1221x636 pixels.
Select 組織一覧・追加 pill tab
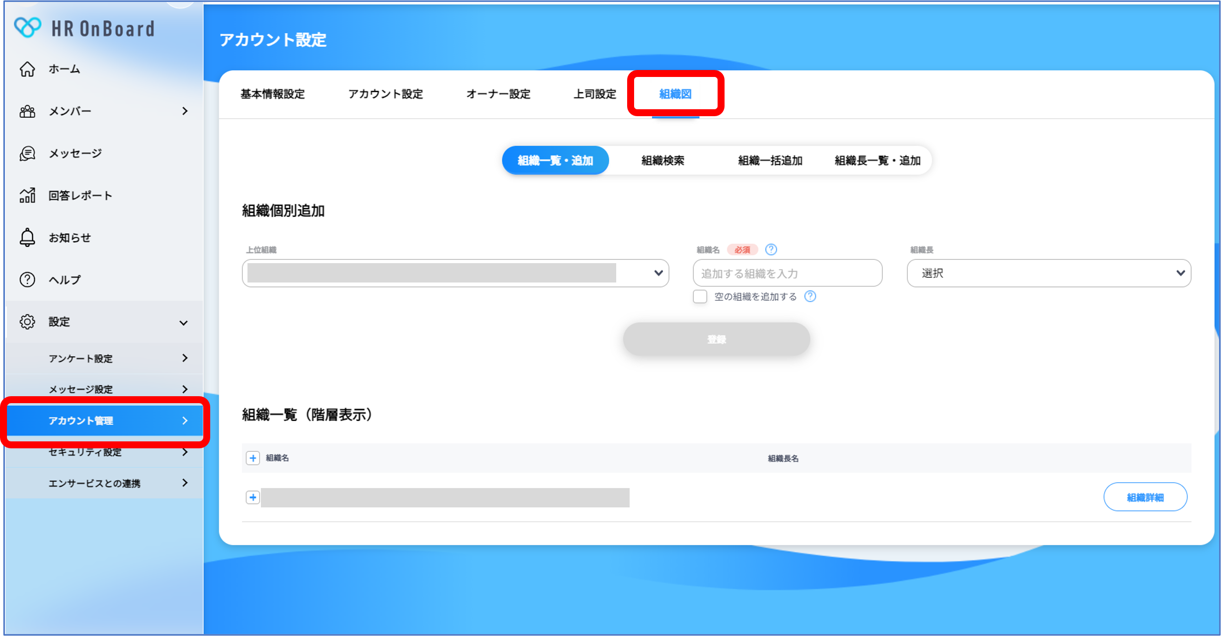[556, 160]
